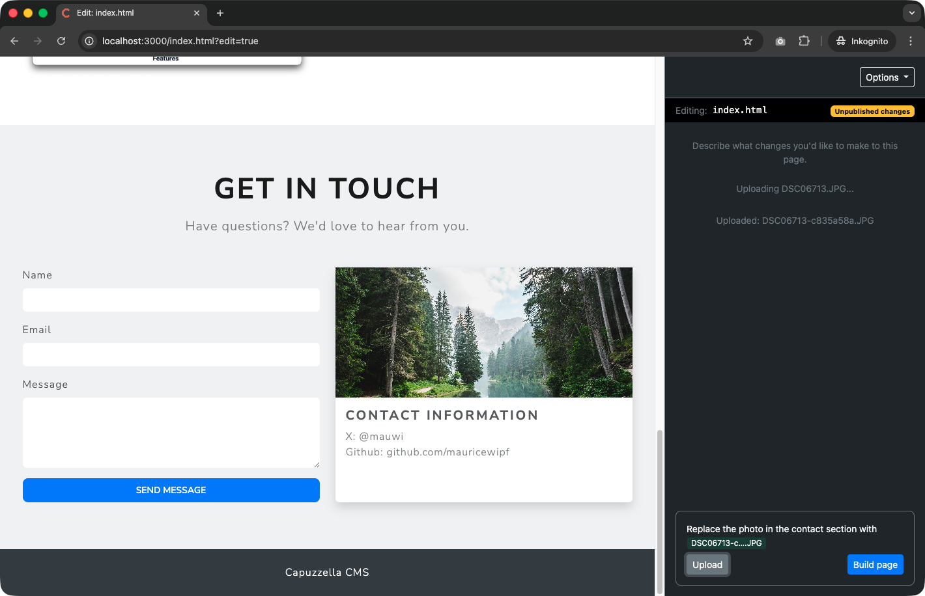Open the extensions puzzle icon
925x596 pixels.
coord(804,41)
